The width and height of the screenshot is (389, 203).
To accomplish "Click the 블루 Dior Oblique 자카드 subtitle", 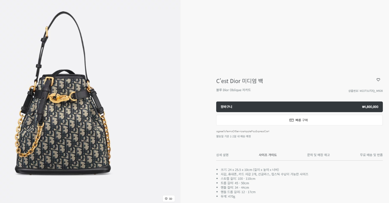I will tap(233, 90).
